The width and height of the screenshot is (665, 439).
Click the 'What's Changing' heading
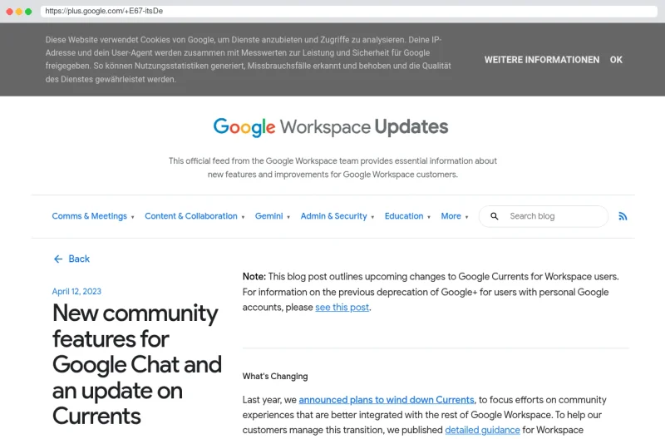[275, 376]
